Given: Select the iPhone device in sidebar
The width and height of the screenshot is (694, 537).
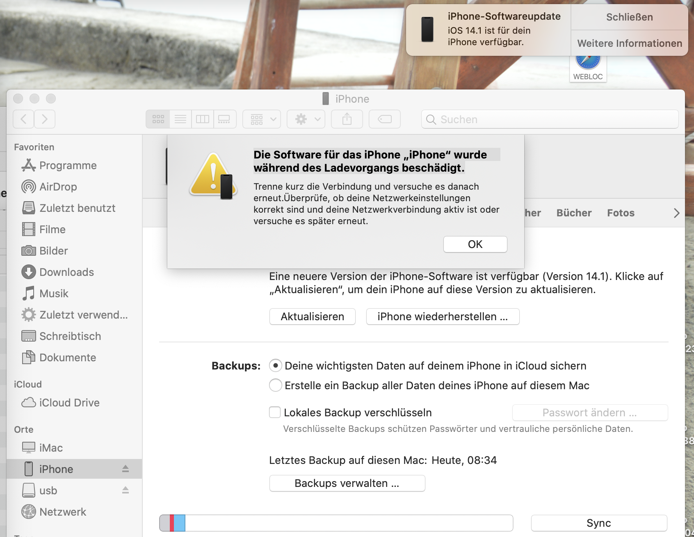Looking at the screenshot, I should 74,469.
